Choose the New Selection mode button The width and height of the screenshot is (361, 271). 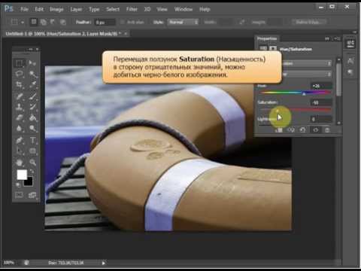point(34,22)
